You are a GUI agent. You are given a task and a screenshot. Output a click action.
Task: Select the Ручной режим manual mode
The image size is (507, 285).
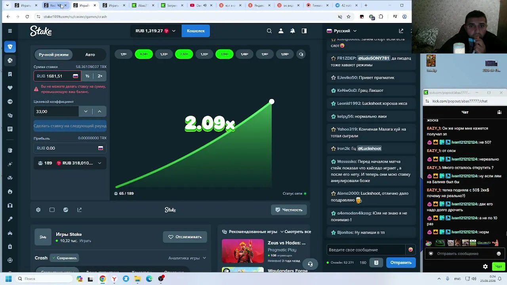53,55
